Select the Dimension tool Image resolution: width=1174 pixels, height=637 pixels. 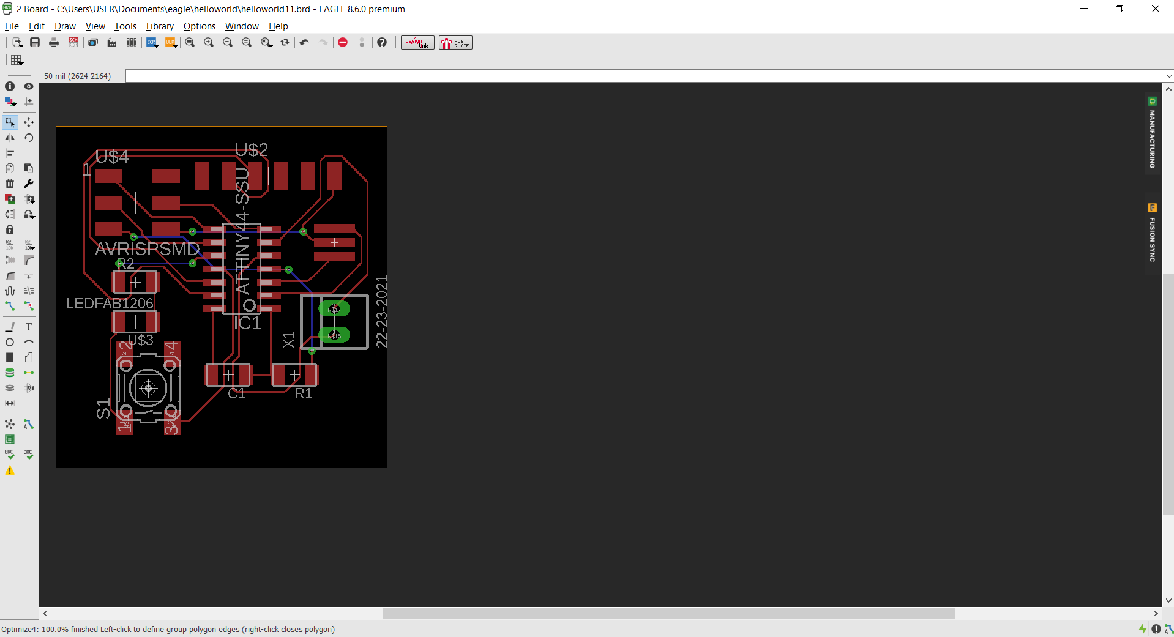coord(10,403)
